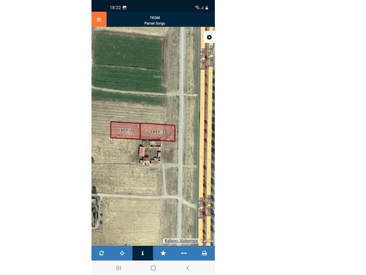Tap Android back button
The width and height of the screenshot is (366, 275).
187,268
